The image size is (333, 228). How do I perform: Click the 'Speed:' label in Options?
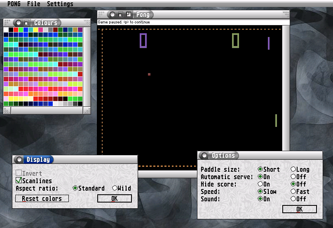[x=210, y=191]
